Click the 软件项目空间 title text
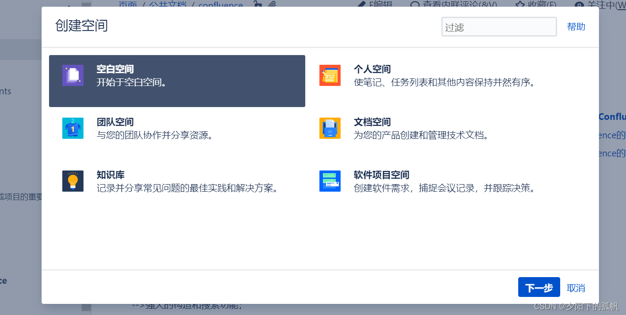This screenshot has width=626, height=315. tap(381, 175)
